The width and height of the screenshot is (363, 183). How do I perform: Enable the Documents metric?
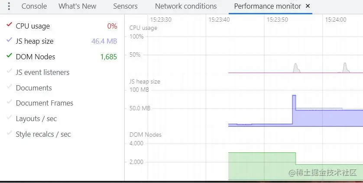(x=10, y=87)
